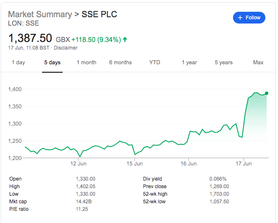Switch to the 1 day tab
The height and width of the screenshot is (223, 278).
pyautogui.click(x=19, y=62)
